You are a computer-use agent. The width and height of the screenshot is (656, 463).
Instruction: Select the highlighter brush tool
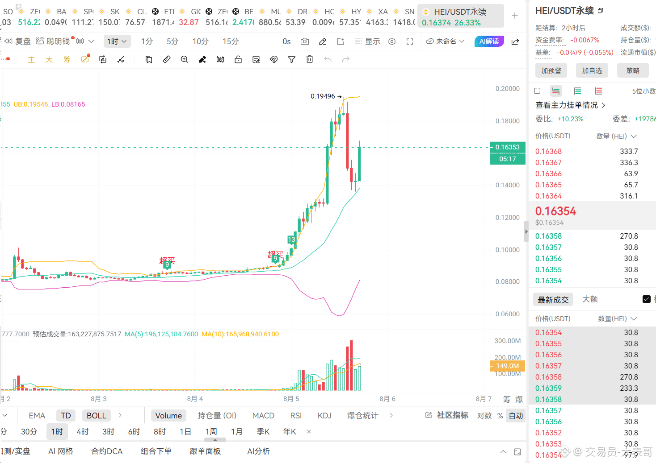[x=202, y=59]
